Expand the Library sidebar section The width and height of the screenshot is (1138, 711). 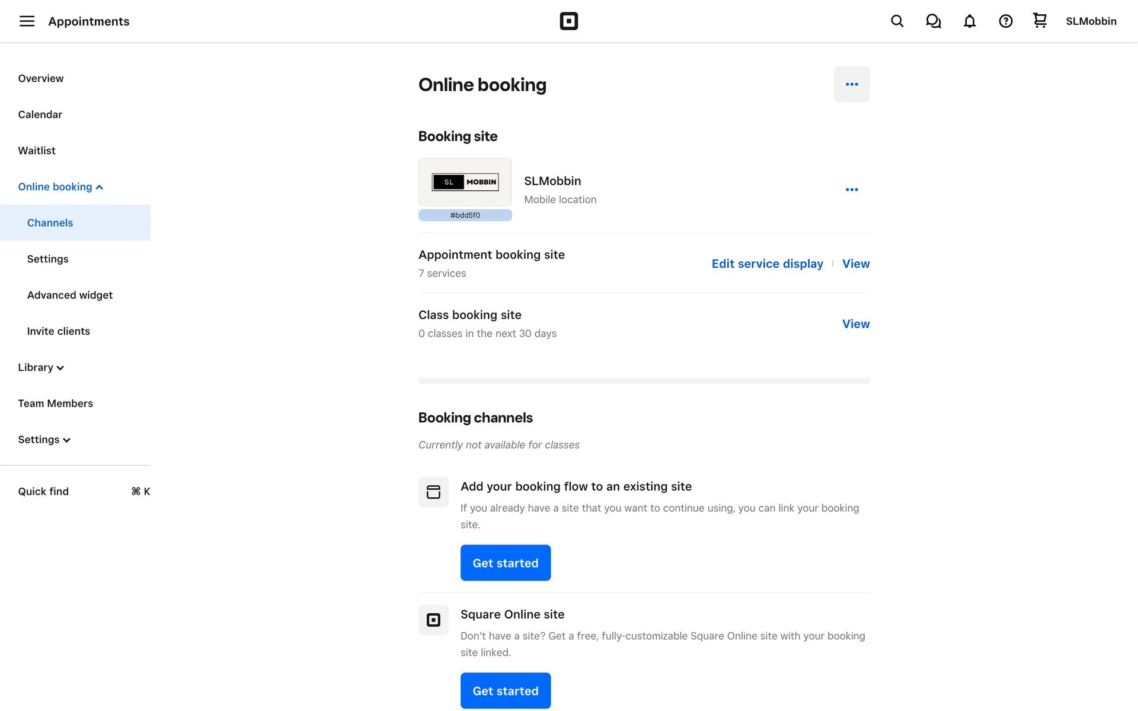click(41, 367)
